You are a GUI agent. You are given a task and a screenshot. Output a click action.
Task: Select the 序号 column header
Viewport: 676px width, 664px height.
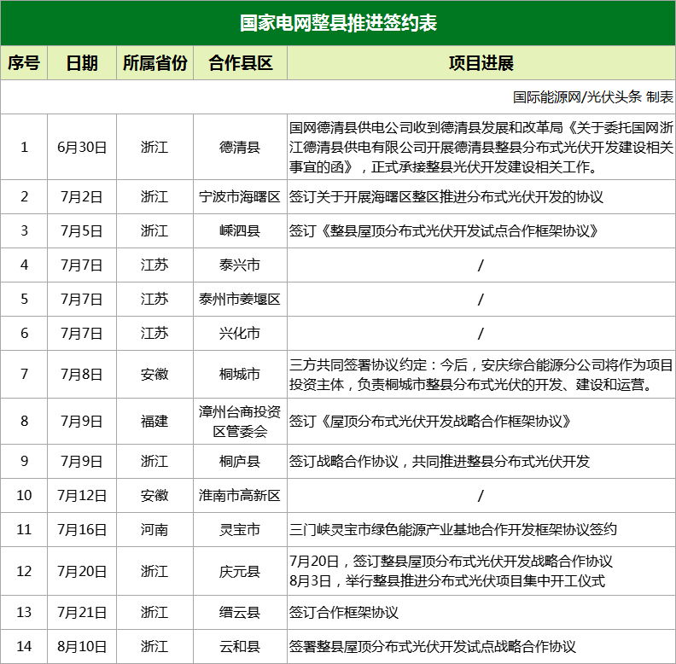coord(24,63)
